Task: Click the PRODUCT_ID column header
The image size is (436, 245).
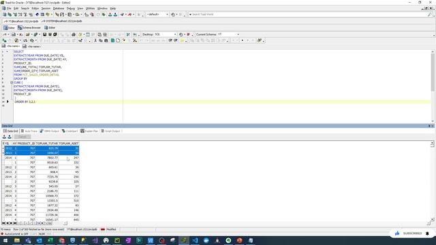Action: tap(26, 144)
